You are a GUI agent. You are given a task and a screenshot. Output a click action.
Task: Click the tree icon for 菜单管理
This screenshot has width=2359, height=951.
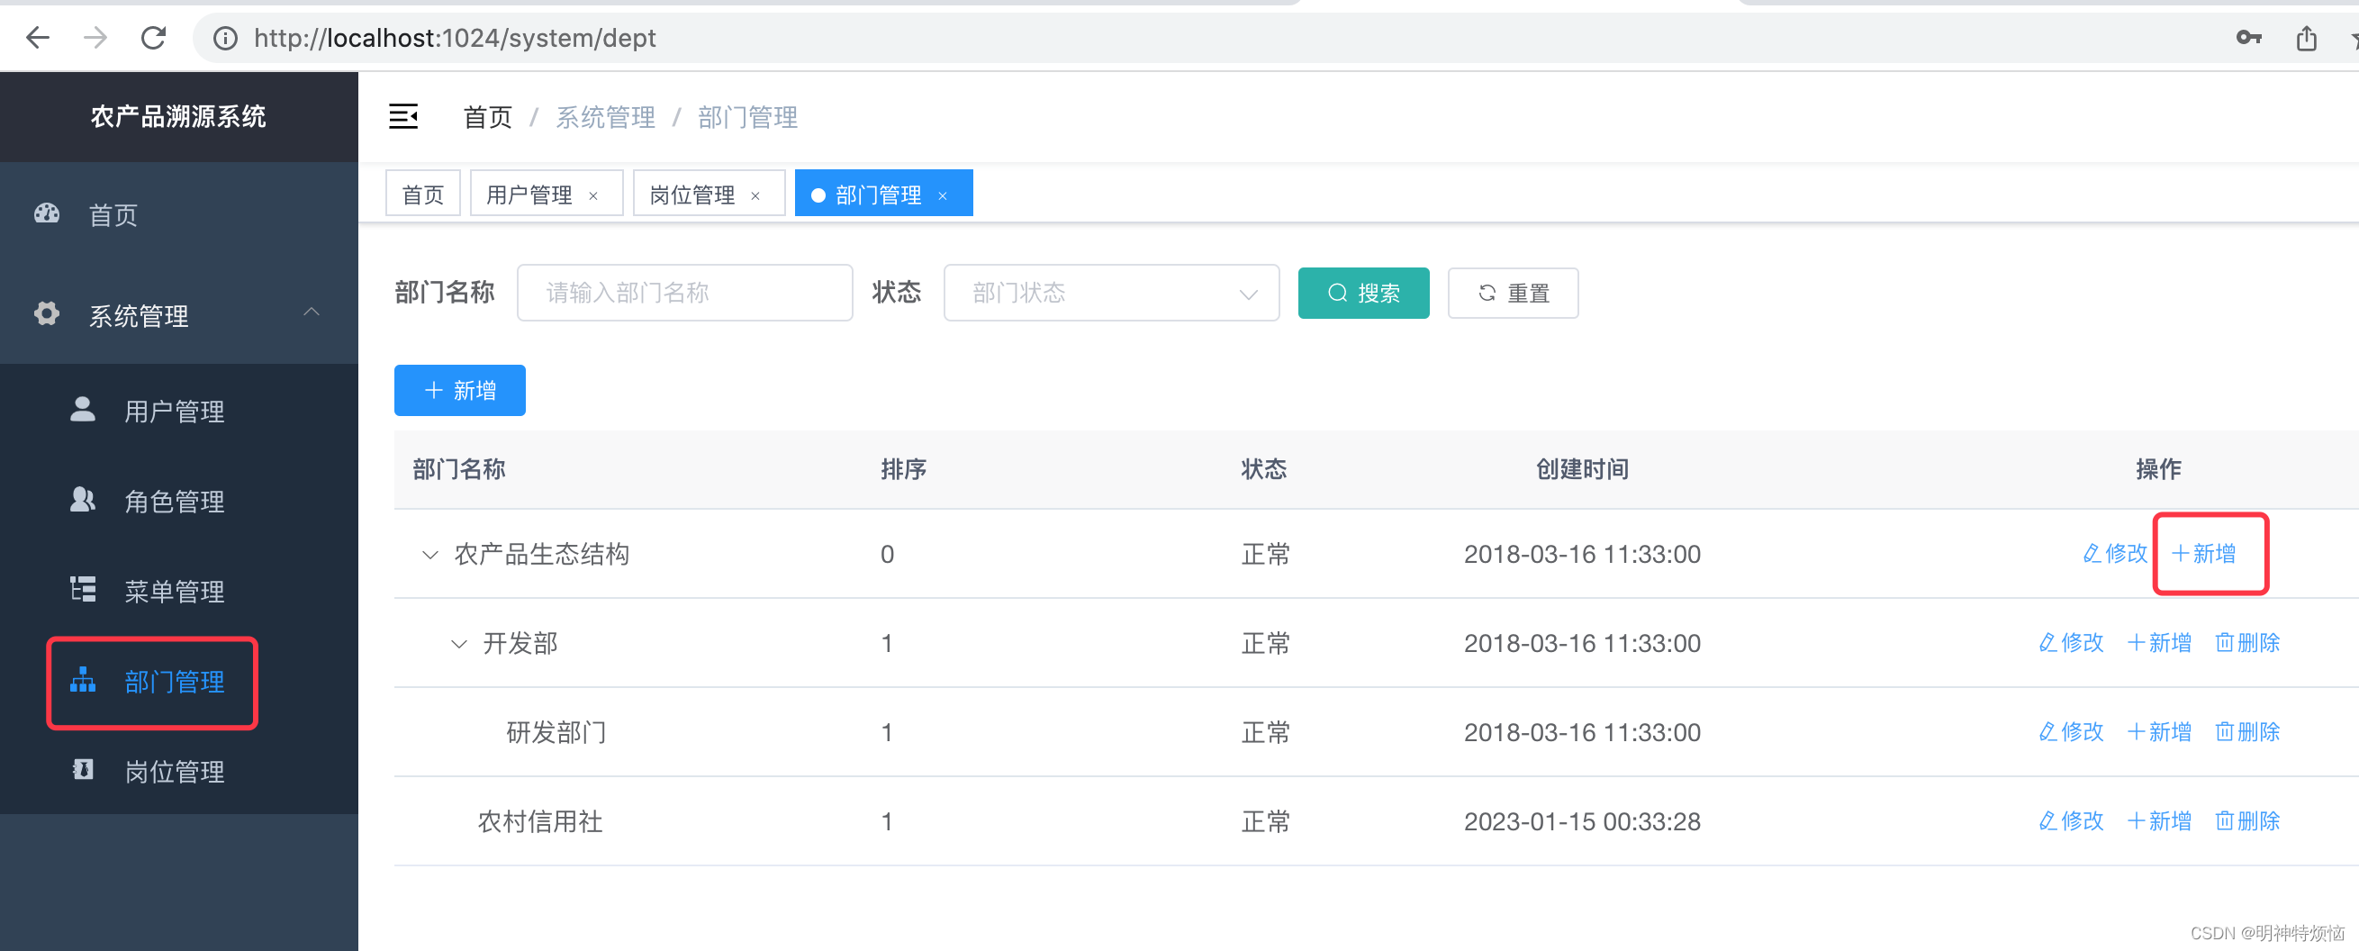click(83, 589)
